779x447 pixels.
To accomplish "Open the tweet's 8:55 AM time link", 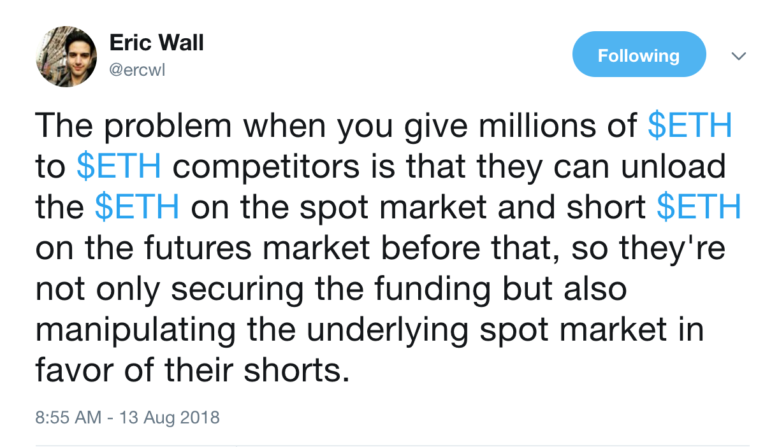I will pyautogui.click(x=68, y=418).
